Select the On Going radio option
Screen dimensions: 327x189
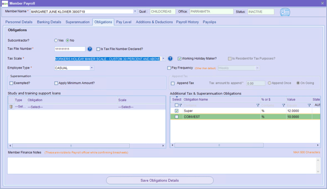point(298,83)
